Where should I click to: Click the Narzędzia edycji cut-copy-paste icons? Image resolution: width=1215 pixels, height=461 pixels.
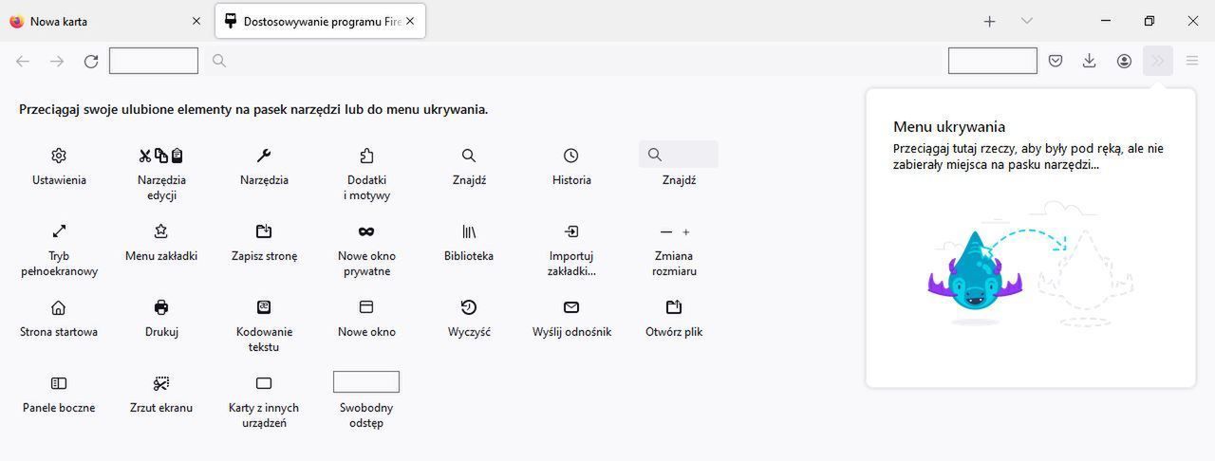coord(161,156)
